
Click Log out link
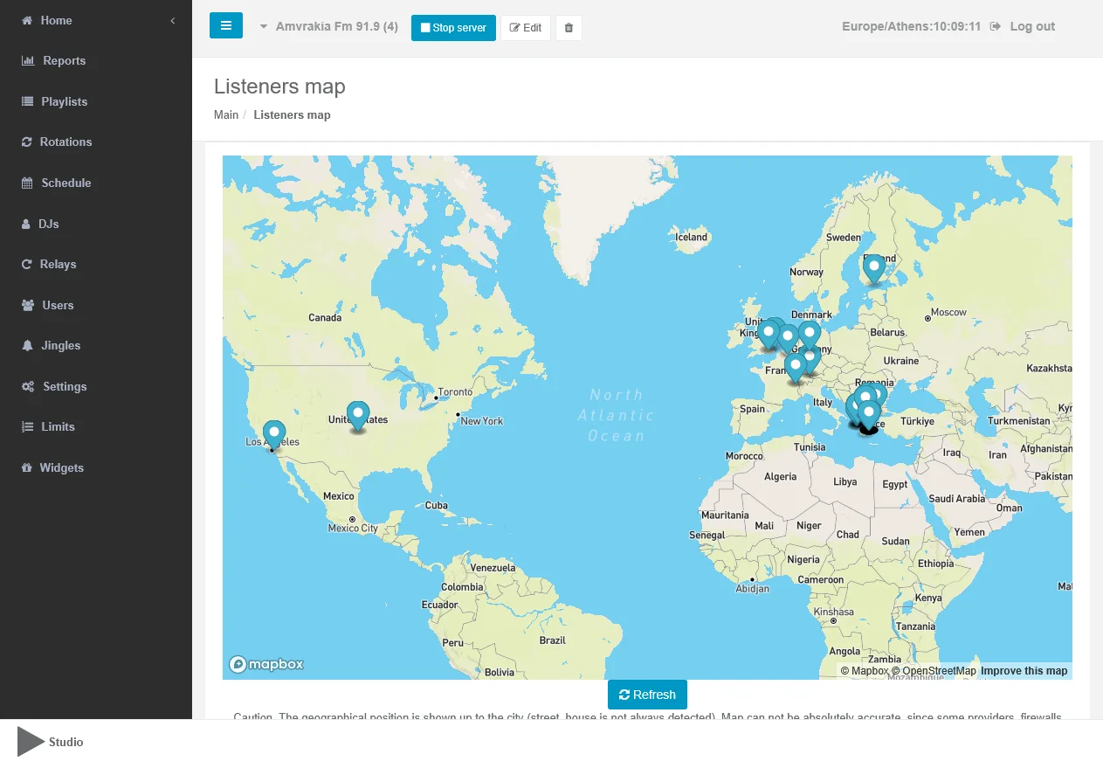[1032, 26]
